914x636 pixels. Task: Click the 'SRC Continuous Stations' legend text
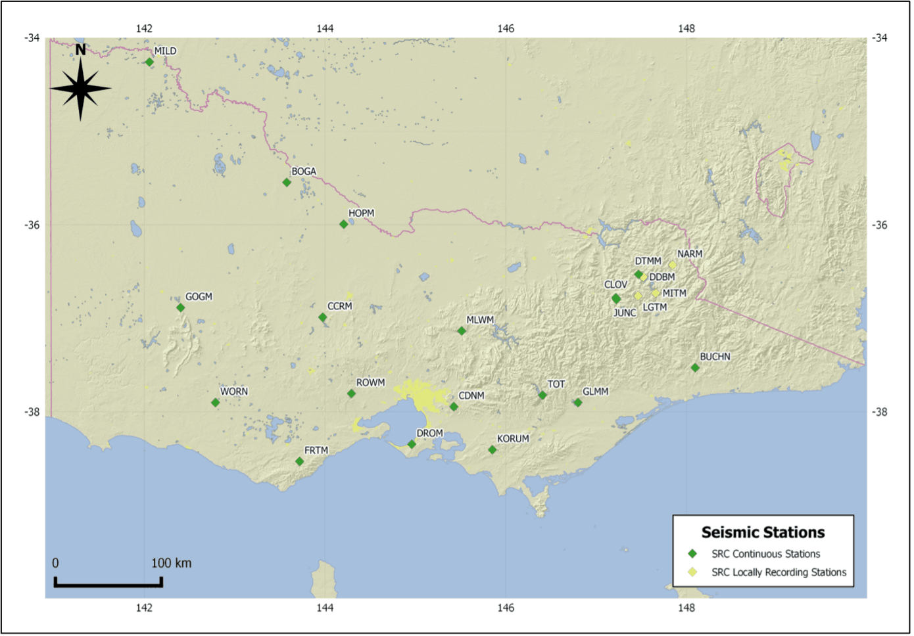[766, 554]
